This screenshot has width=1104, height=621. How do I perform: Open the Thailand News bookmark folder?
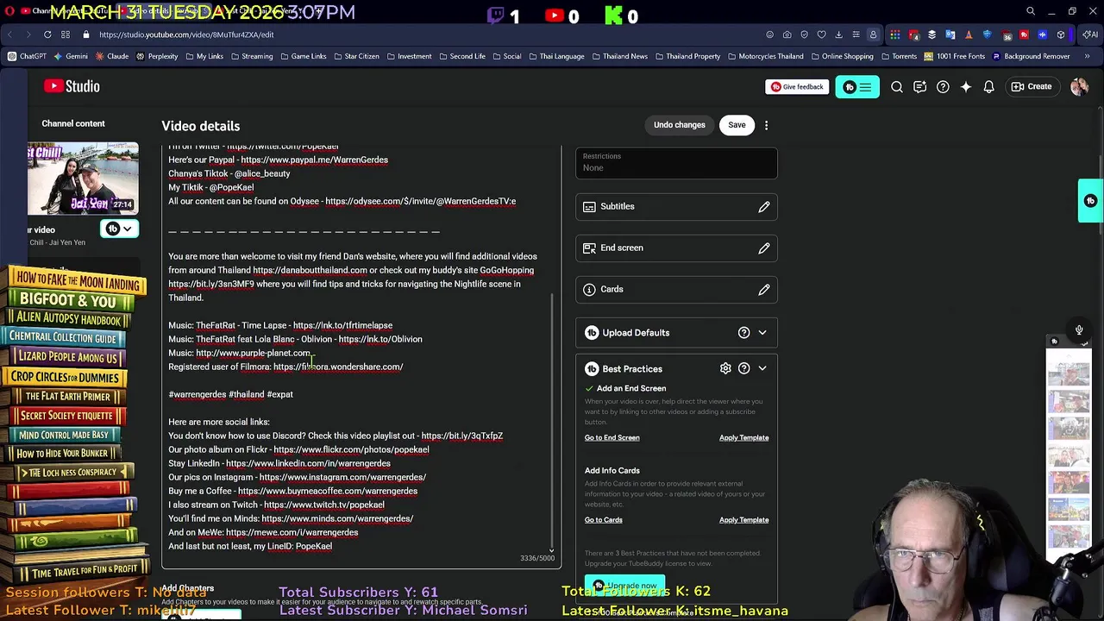pyautogui.click(x=618, y=57)
